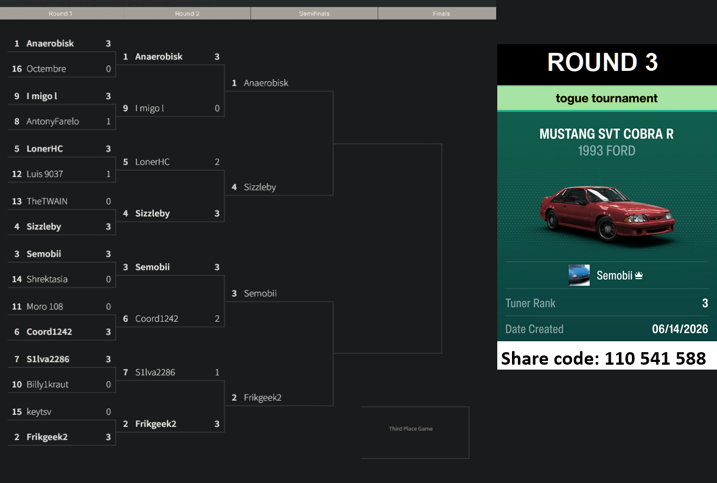Screen dimensions: 717x483
Task: Click I migo l's Round 2 score of 0
Action: click(217, 108)
